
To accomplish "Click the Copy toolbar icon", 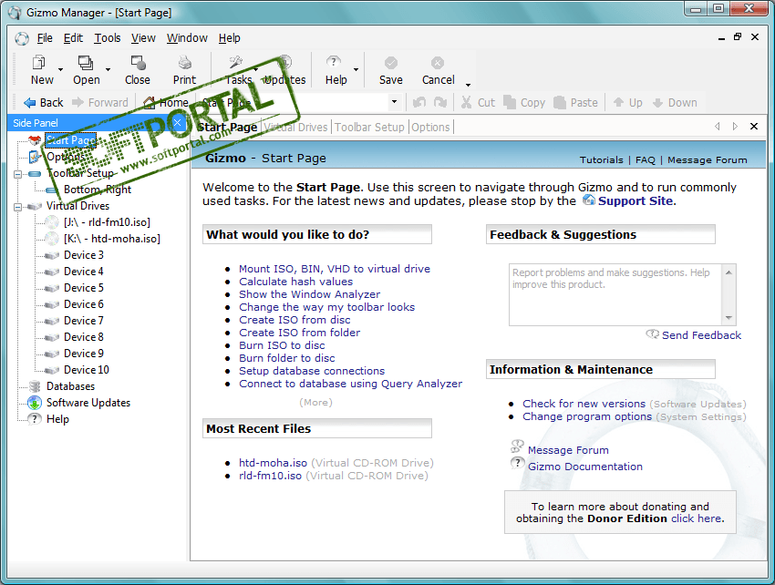I will pos(510,102).
